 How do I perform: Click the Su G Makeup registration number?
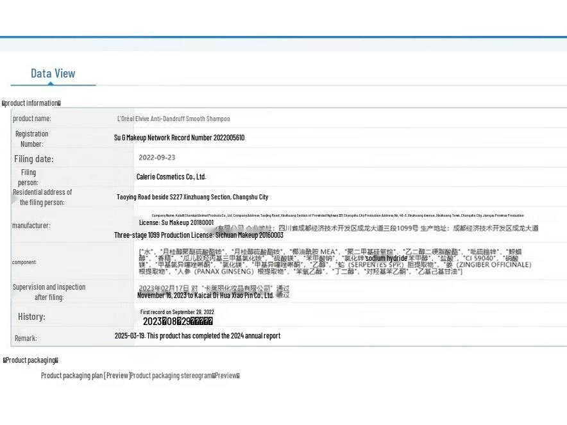[179, 138]
